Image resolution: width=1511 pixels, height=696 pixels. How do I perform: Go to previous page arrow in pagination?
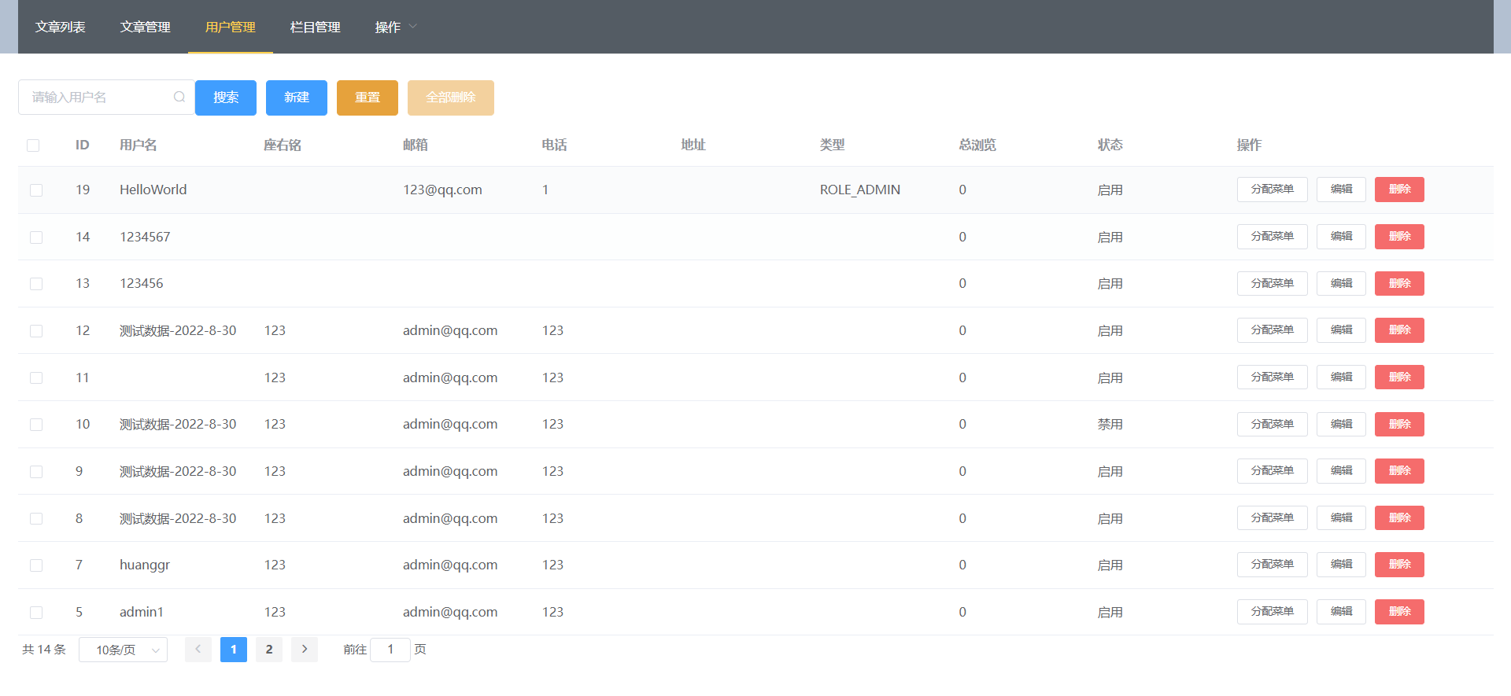(x=198, y=650)
